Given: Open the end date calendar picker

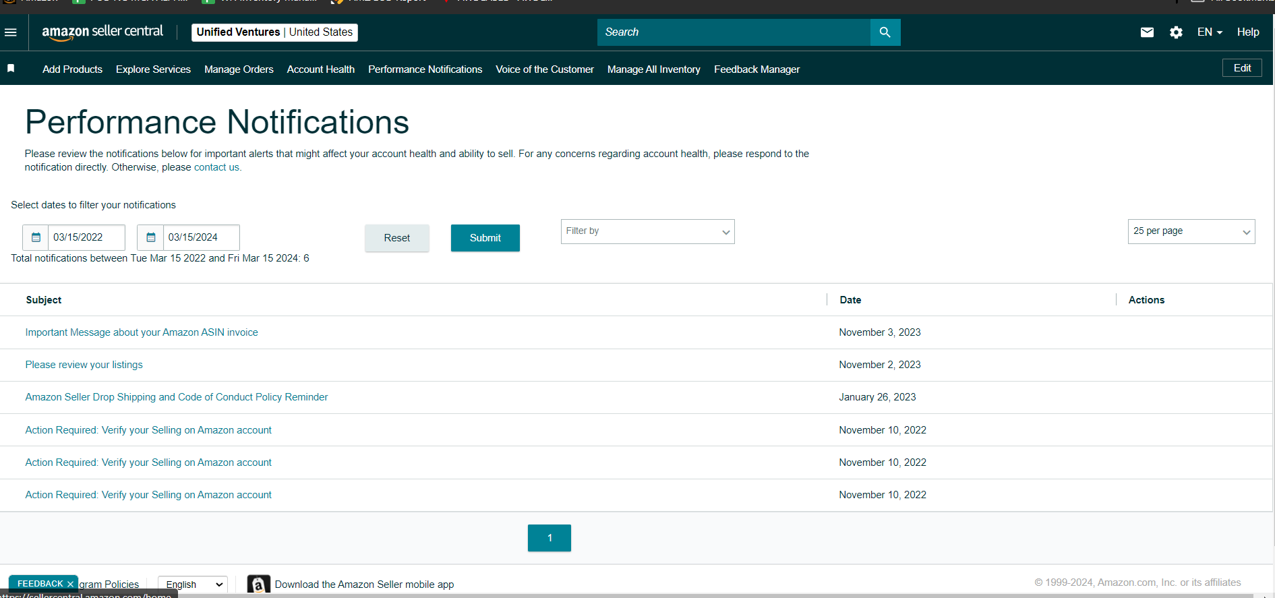Looking at the screenshot, I should [150, 237].
